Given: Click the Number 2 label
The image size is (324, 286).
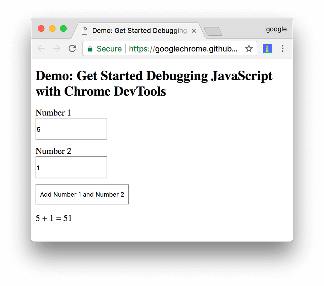Looking at the screenshot, I should tap(53, 151).
